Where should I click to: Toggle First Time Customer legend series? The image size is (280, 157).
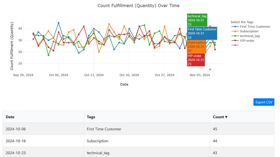click(x=251, y=27)
